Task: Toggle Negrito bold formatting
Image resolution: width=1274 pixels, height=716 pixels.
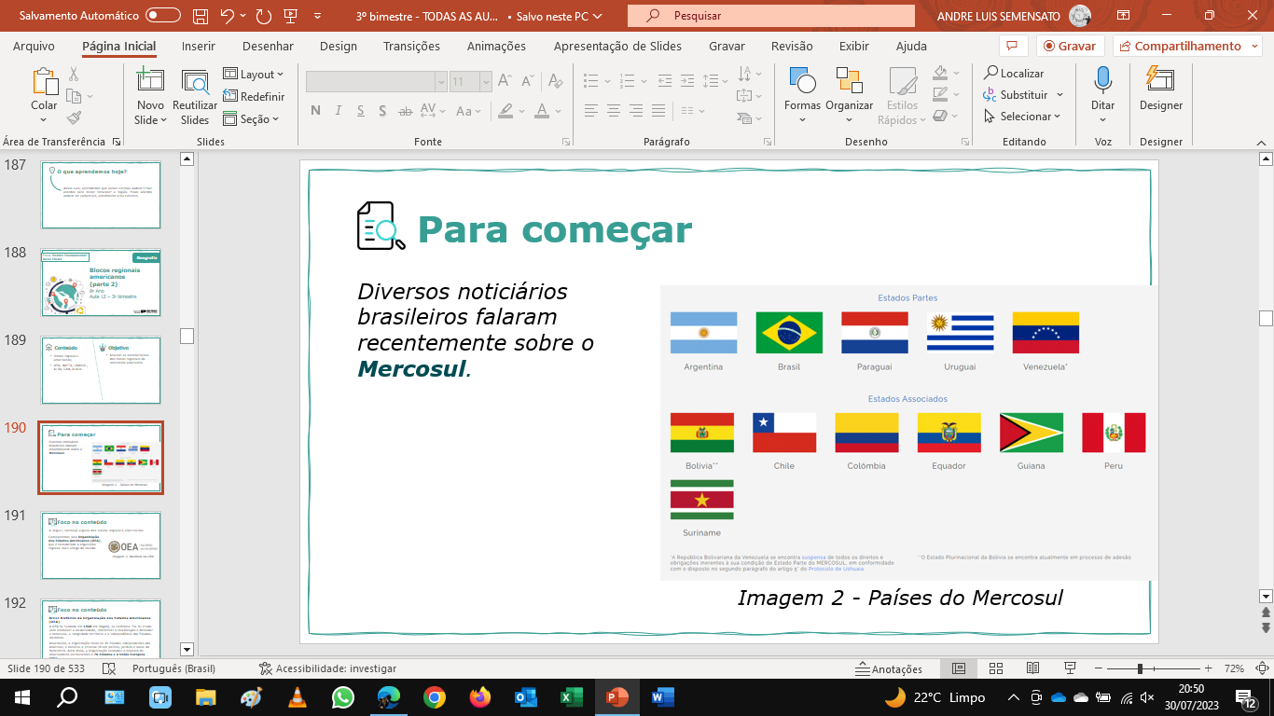Action: pyautogui.click(x=315, y=111)
